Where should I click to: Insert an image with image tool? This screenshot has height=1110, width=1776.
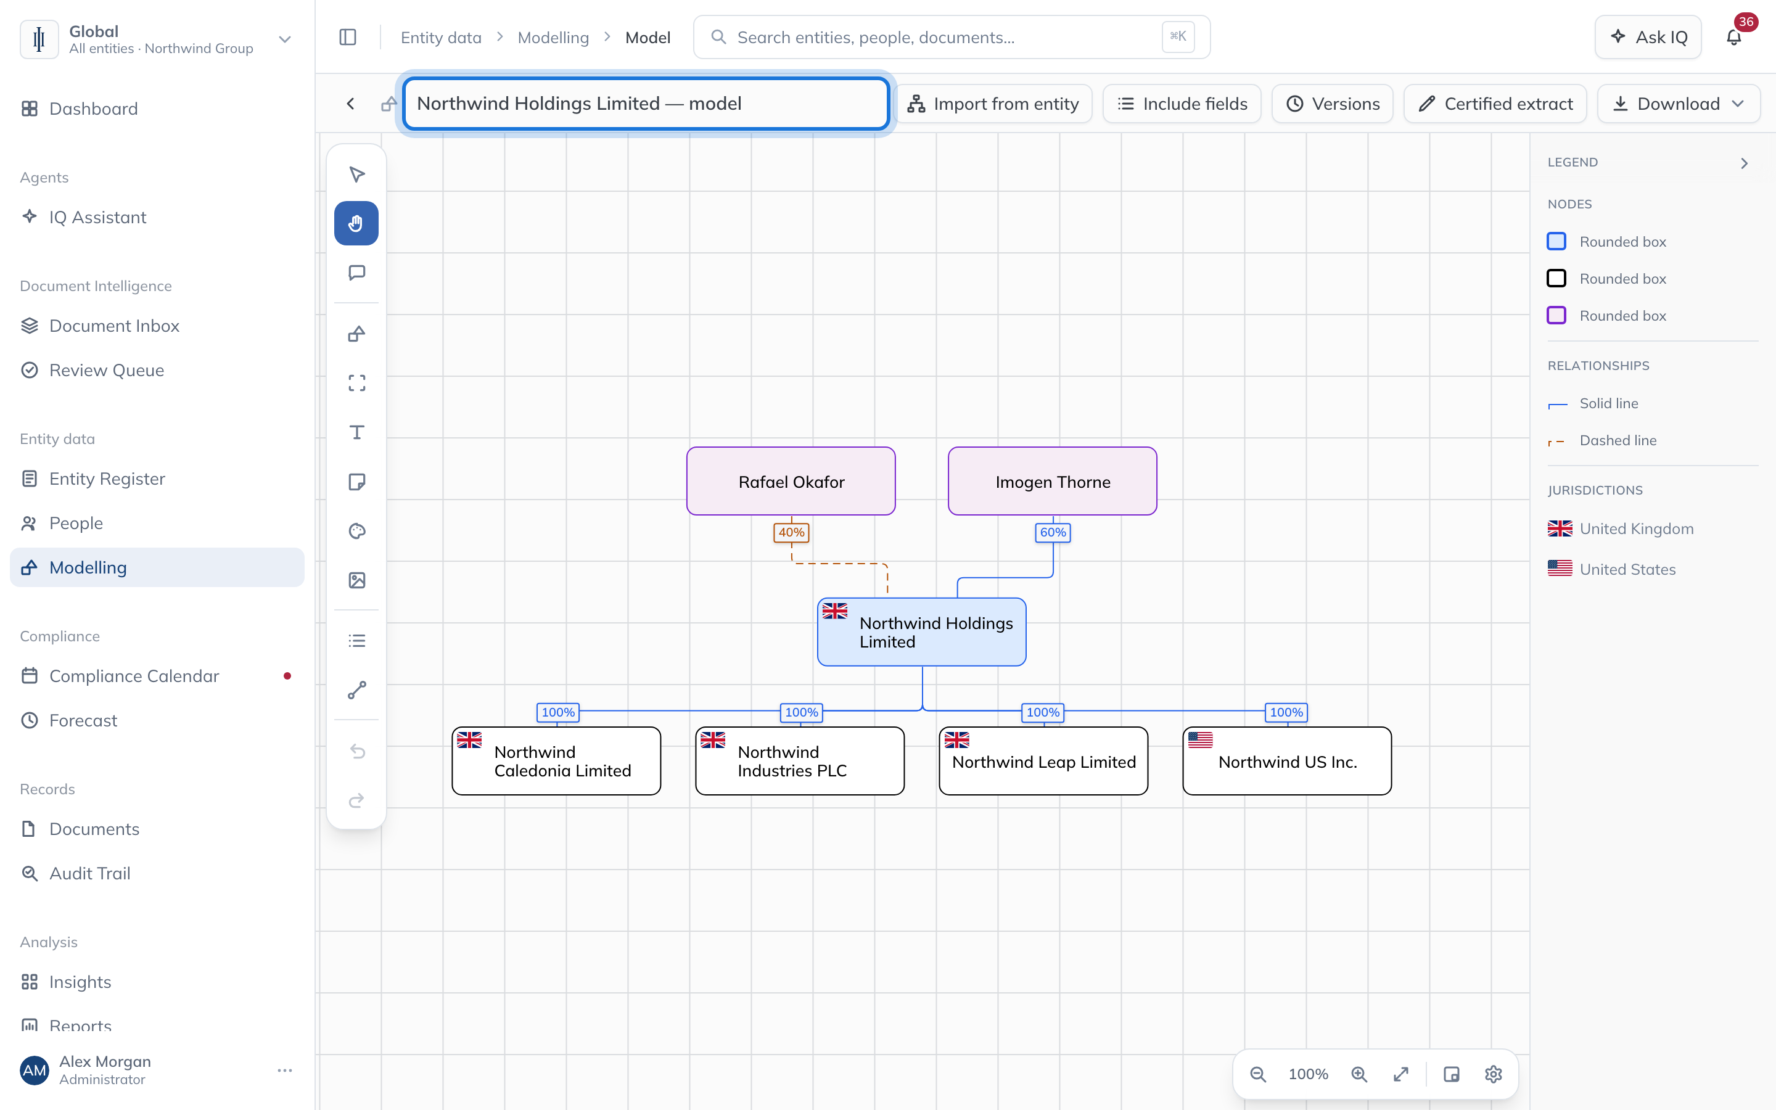coord(356,580)
